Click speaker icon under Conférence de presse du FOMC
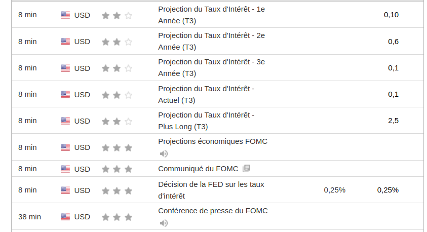The image size is (427, 232). (x=164, y=223)
